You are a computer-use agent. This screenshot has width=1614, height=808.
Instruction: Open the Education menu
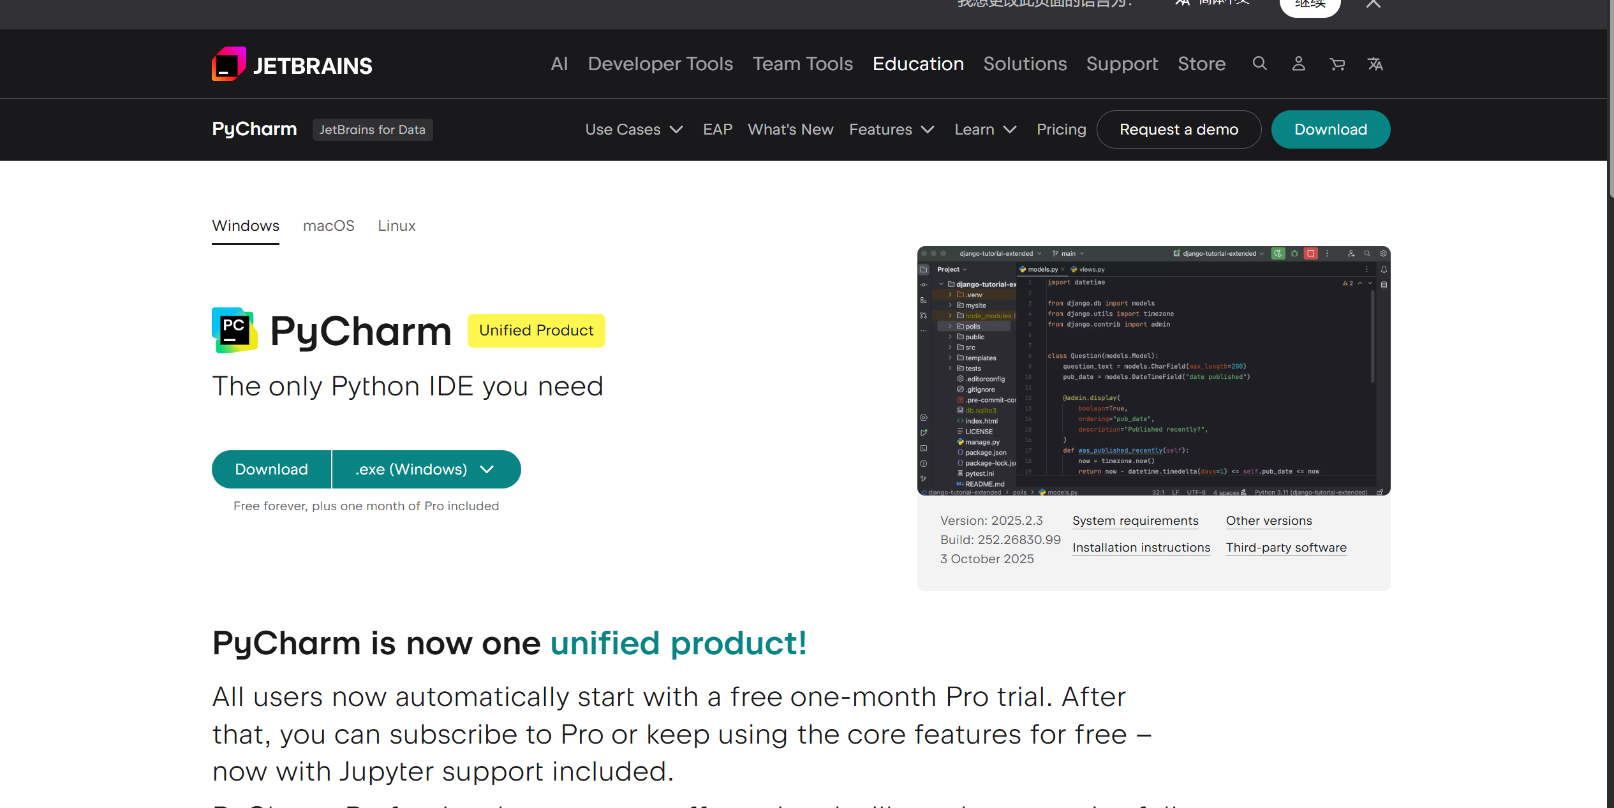pyautogui.click(x=917, y=64)
